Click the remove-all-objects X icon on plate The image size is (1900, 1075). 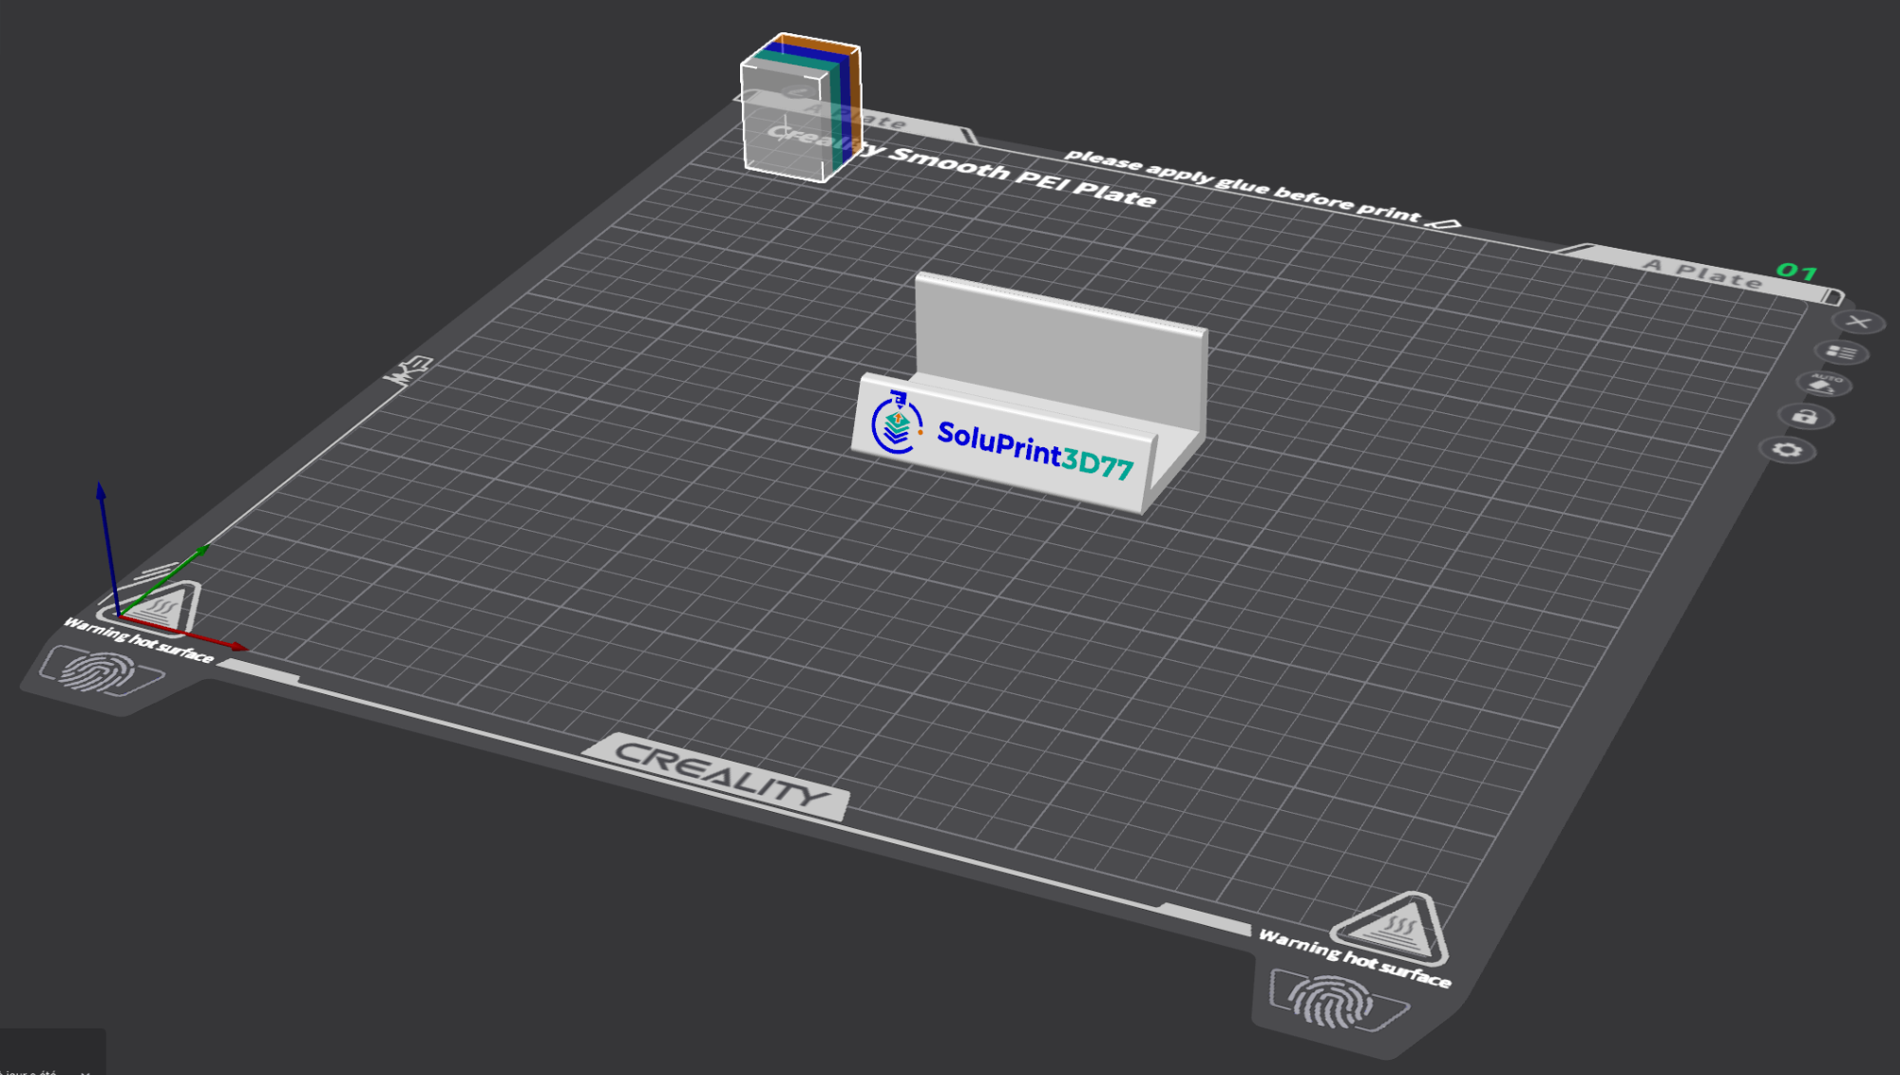(1859, 322)
